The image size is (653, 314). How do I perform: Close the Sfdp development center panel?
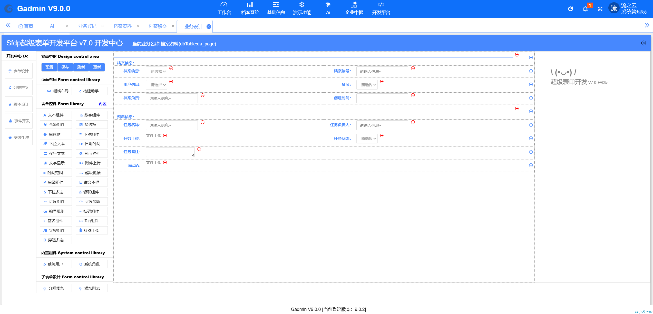[644, 43]
